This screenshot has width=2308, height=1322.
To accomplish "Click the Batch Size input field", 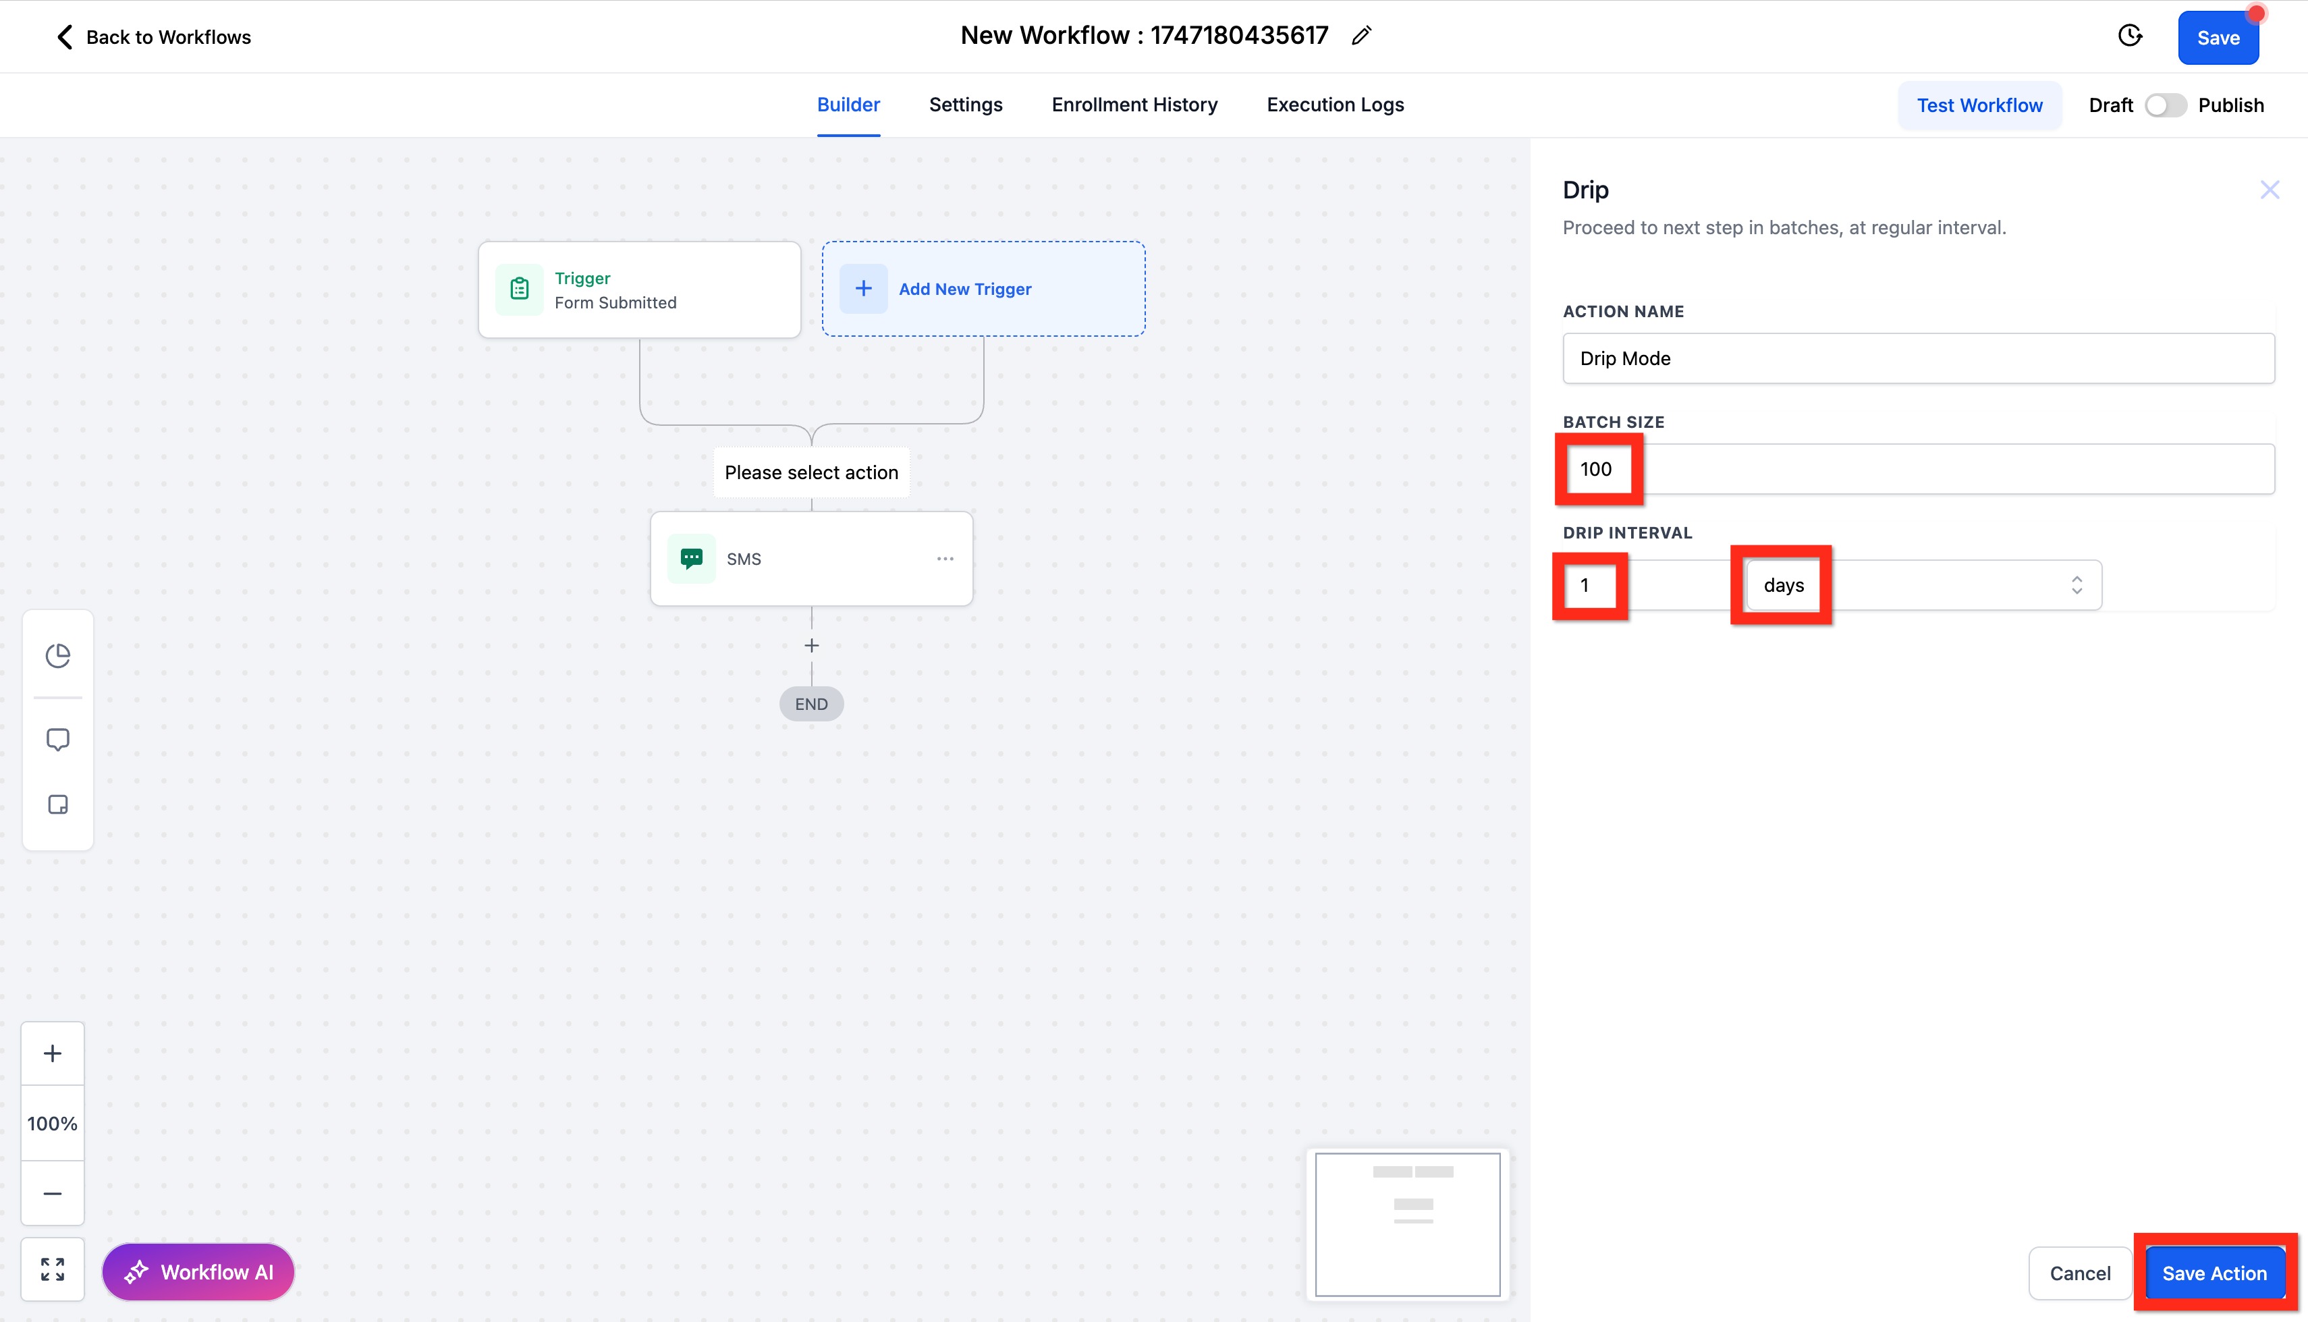I will (x=1917, y=470).
